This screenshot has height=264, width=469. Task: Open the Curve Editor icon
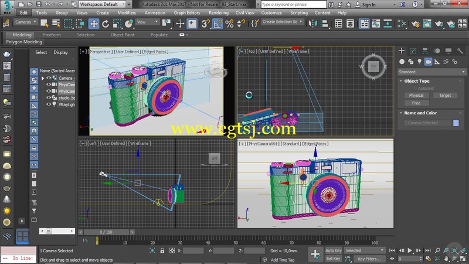[376, 23]
